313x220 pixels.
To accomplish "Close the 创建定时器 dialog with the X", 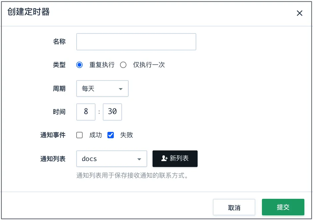I will [x=300, y=13].
